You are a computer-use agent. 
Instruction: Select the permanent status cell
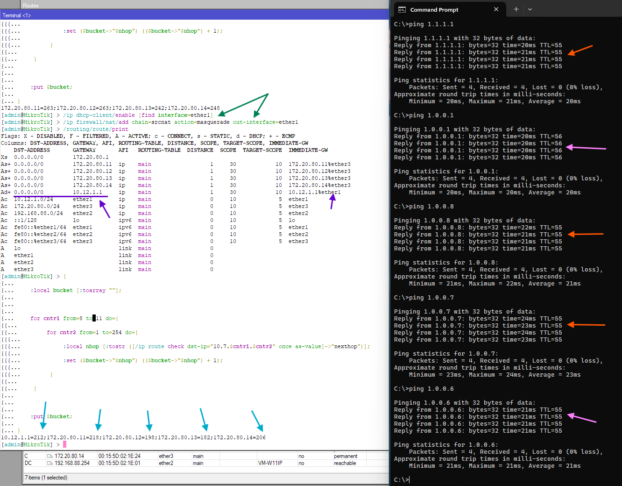coord(346,456)
